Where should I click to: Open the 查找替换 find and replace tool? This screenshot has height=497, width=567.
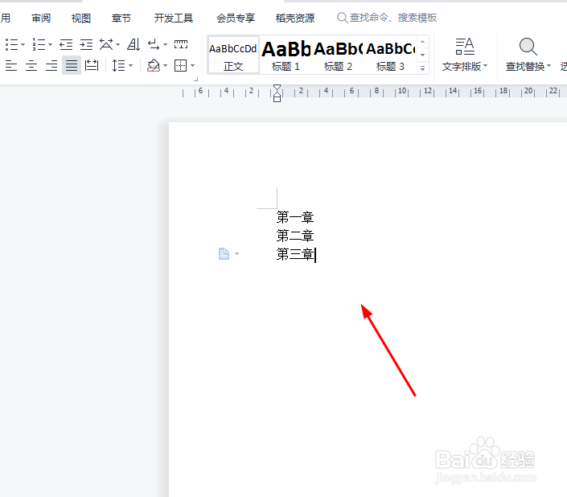(x=528, y=55)
